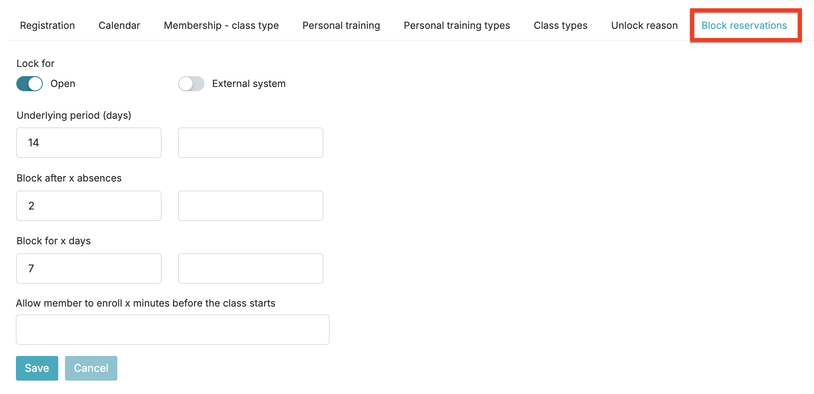Image resolution: width=814 pixels, height=394 pixels.
Task: Enable the External system toggle
Action: pyautogui.click(x=192, y=84)
